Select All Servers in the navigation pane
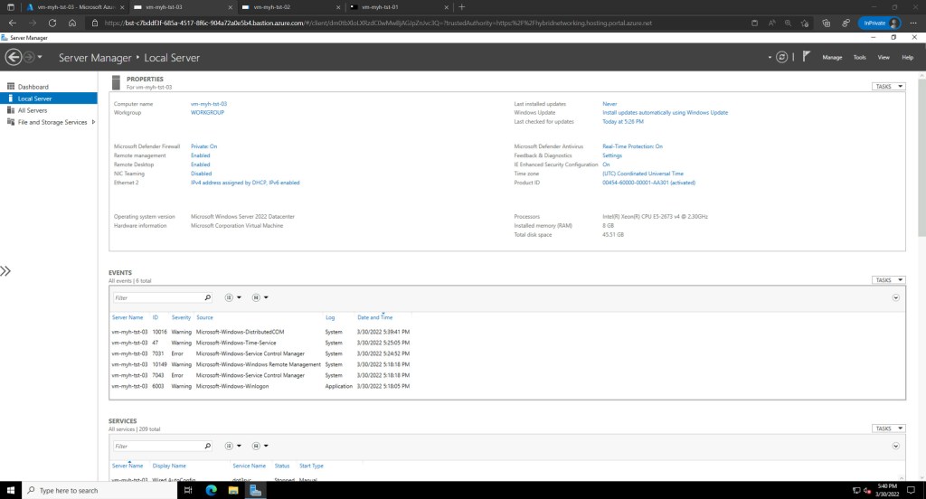Image resolution: width=926 pixels, height=499 pixels. pyautogui.click(x=33, y=110)
